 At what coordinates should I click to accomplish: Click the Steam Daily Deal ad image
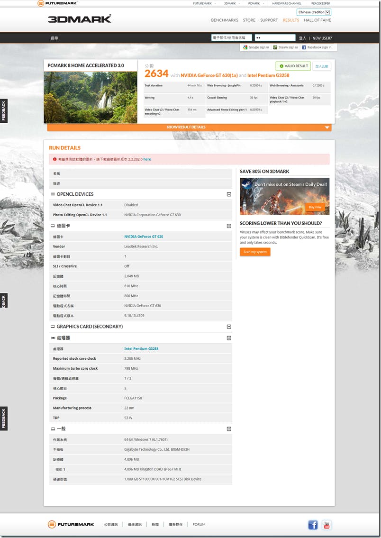(x=285, y=196)
